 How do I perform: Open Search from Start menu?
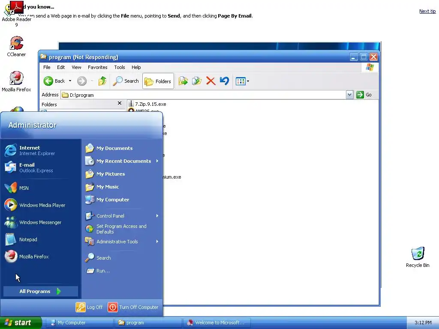[122, 258]
